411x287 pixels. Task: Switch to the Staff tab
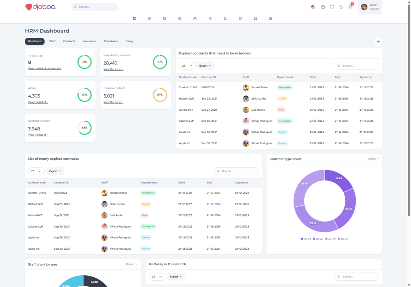click(52, 41)
